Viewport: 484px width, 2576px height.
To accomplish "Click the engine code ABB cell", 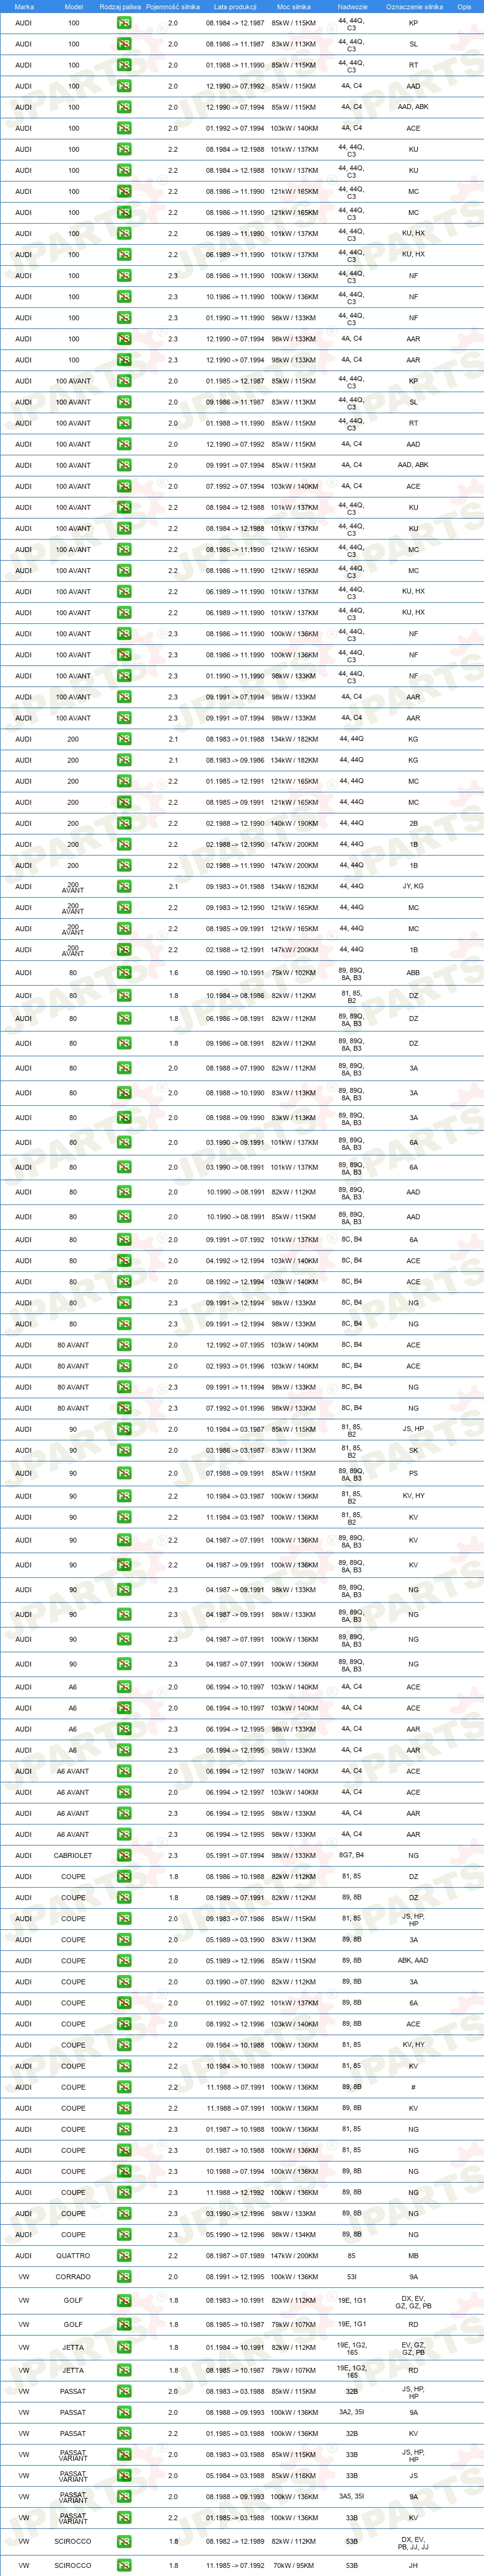I will (413, 972).
